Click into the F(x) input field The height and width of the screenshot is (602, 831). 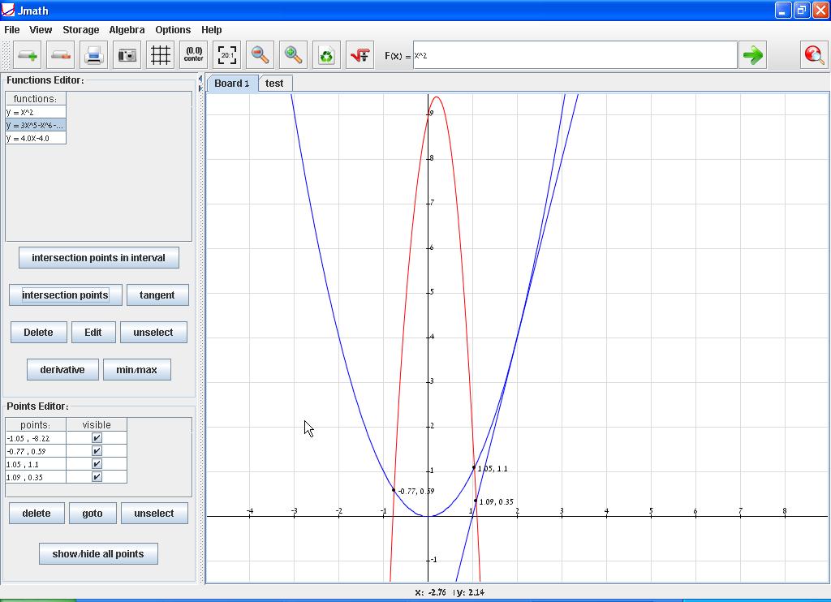pos(575,55)
